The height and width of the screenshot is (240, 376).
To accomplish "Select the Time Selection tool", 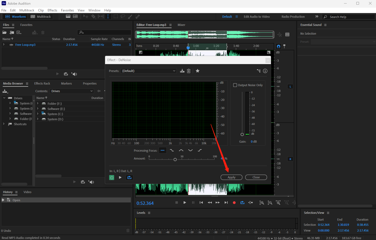I will coord(108,17).
